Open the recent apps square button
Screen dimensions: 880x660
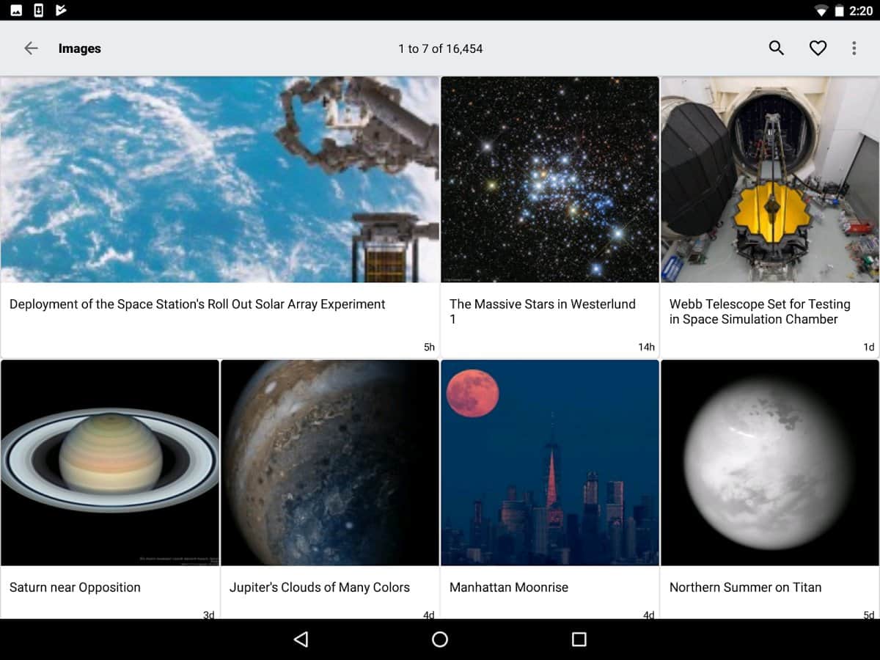point(579,639)
